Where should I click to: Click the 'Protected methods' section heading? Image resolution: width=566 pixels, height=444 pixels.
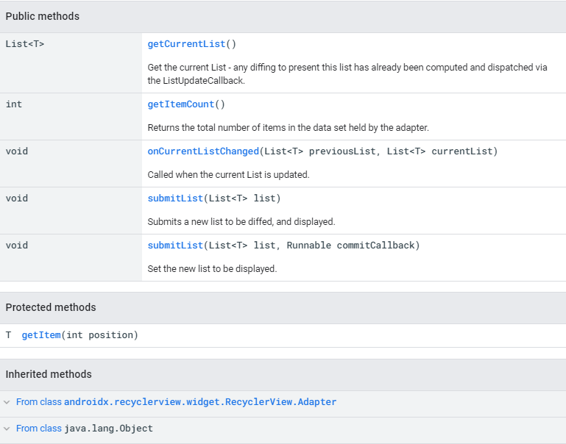pyautogui.click(x=51, y=307)
